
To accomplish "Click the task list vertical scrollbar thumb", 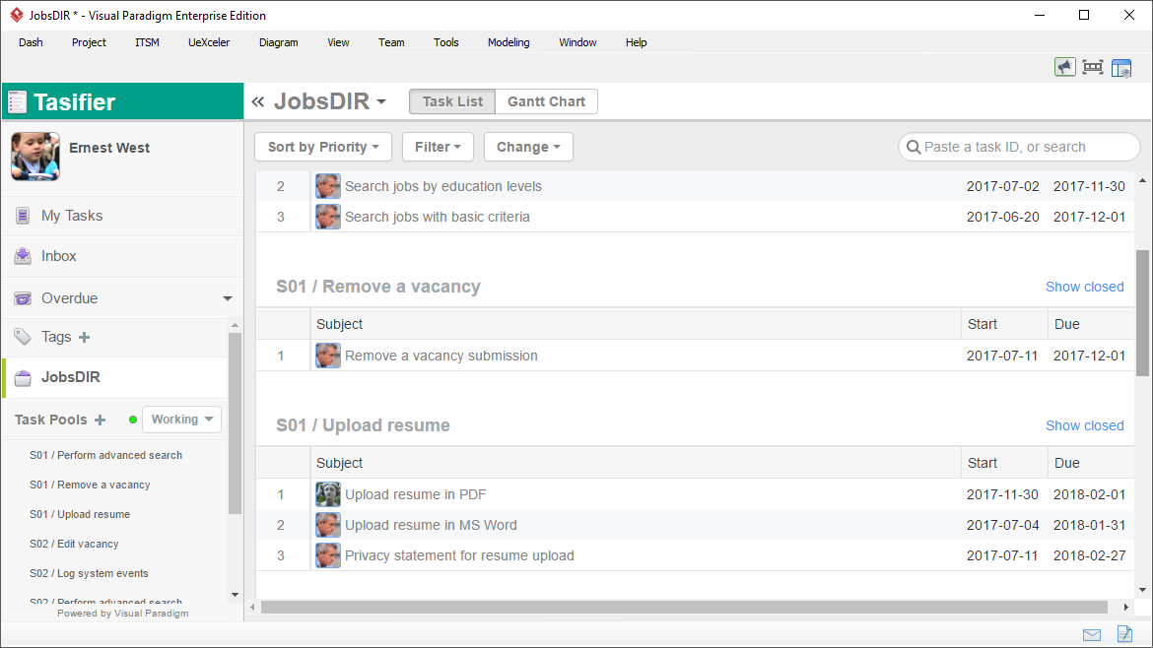I will coord(1142,313).
